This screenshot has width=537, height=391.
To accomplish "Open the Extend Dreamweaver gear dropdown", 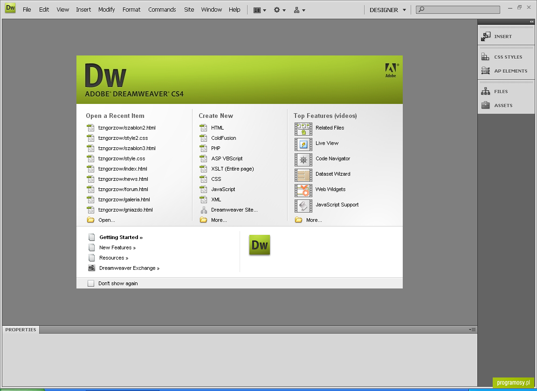I will [280, 10].
